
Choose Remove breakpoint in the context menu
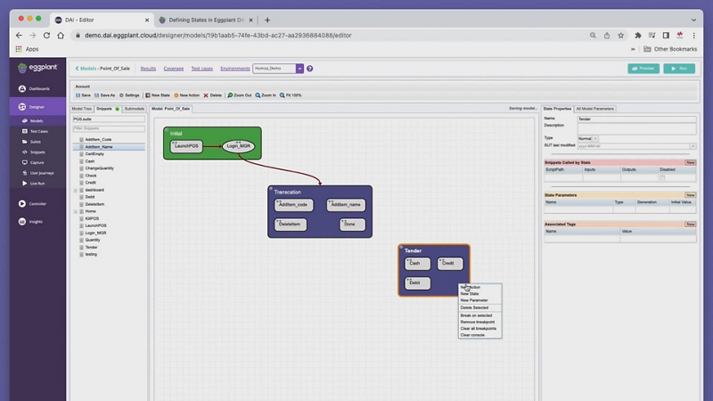478,322
